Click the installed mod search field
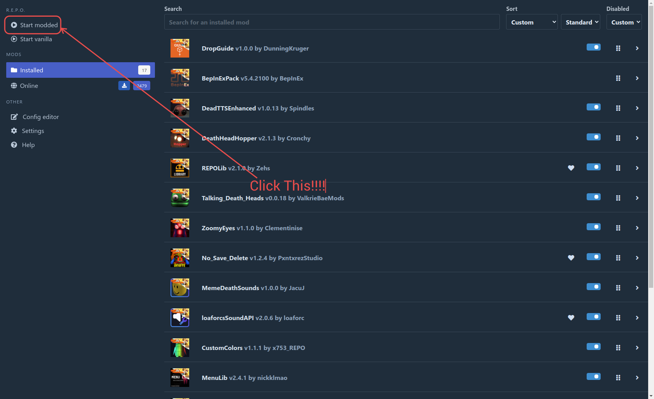Viewport: 654px width, 399px height. (332, 22)
